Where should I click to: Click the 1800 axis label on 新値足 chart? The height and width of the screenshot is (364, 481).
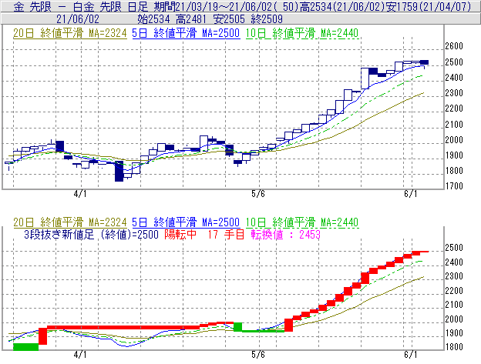click(x=454, y=348)
